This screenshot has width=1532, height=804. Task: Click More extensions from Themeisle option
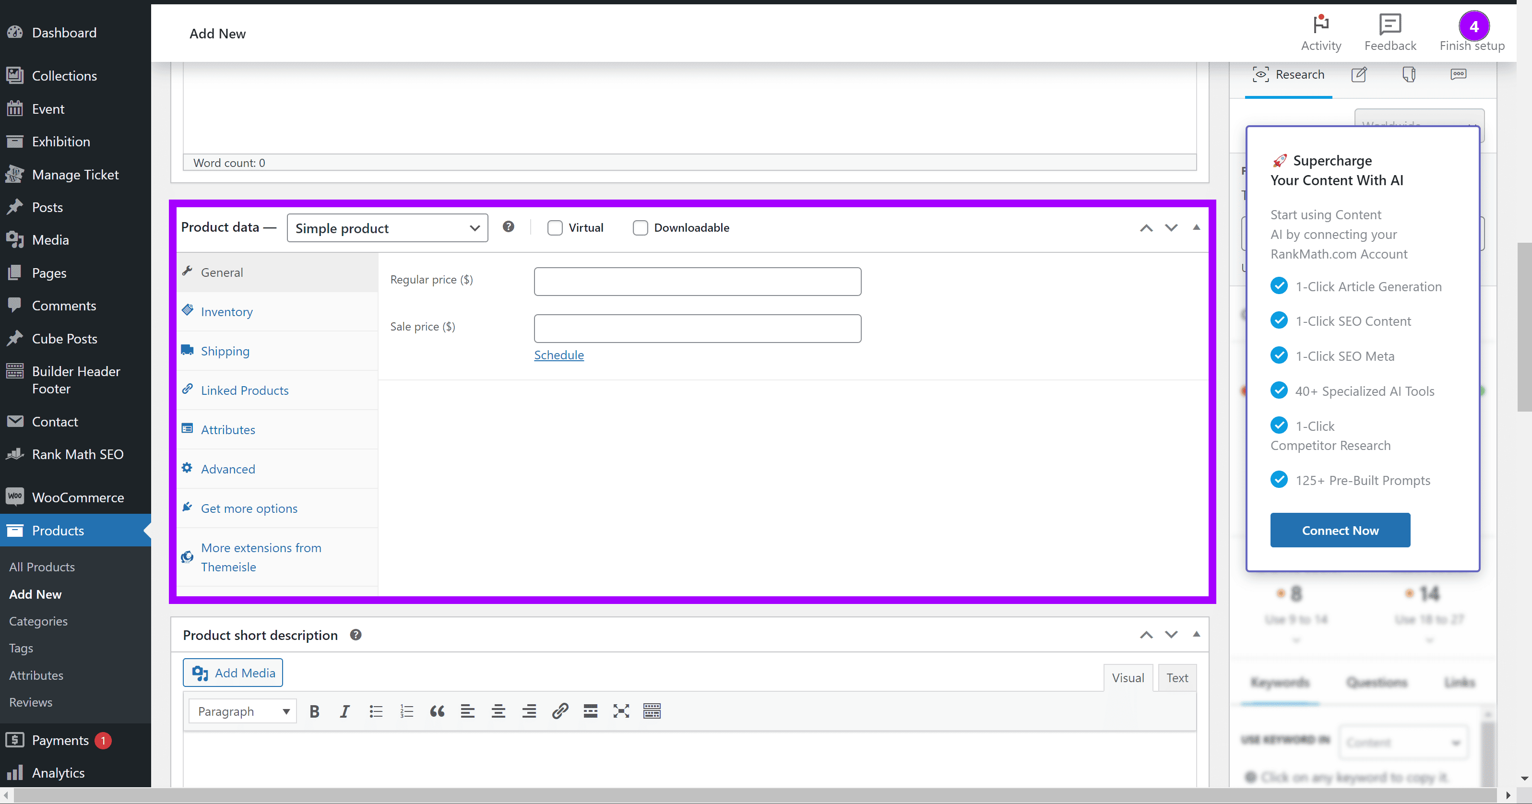261,557
